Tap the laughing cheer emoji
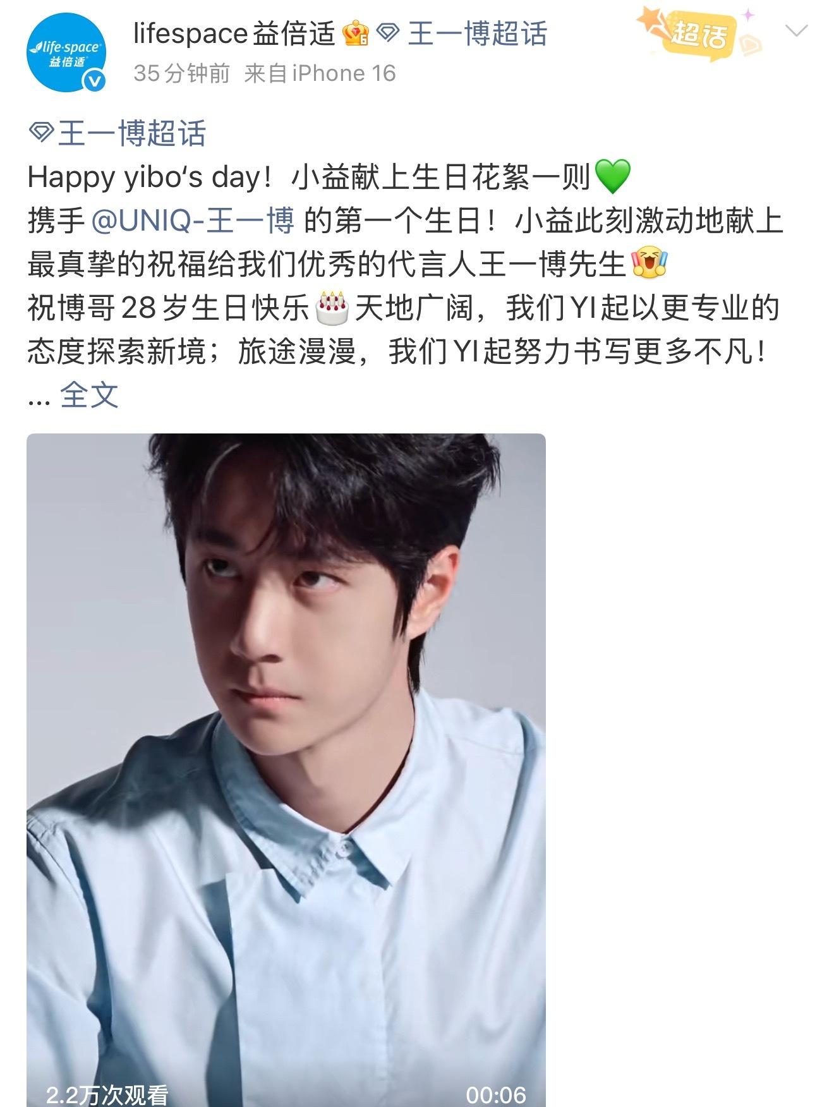This screenshot has width=834, height=1107. point(650,264)
